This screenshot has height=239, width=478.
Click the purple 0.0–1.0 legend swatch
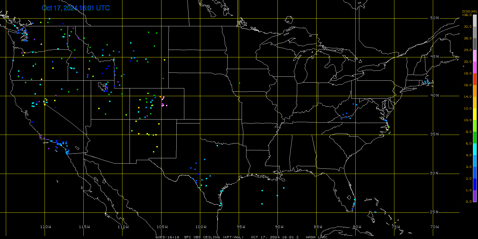(x=475, y=196)
